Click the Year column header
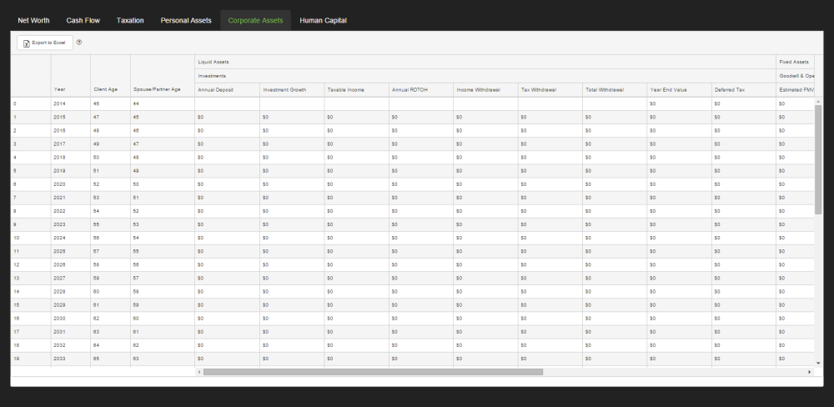The width and height of the screenshot is (834, 407). pyautogui.click(x=60, y=89)
